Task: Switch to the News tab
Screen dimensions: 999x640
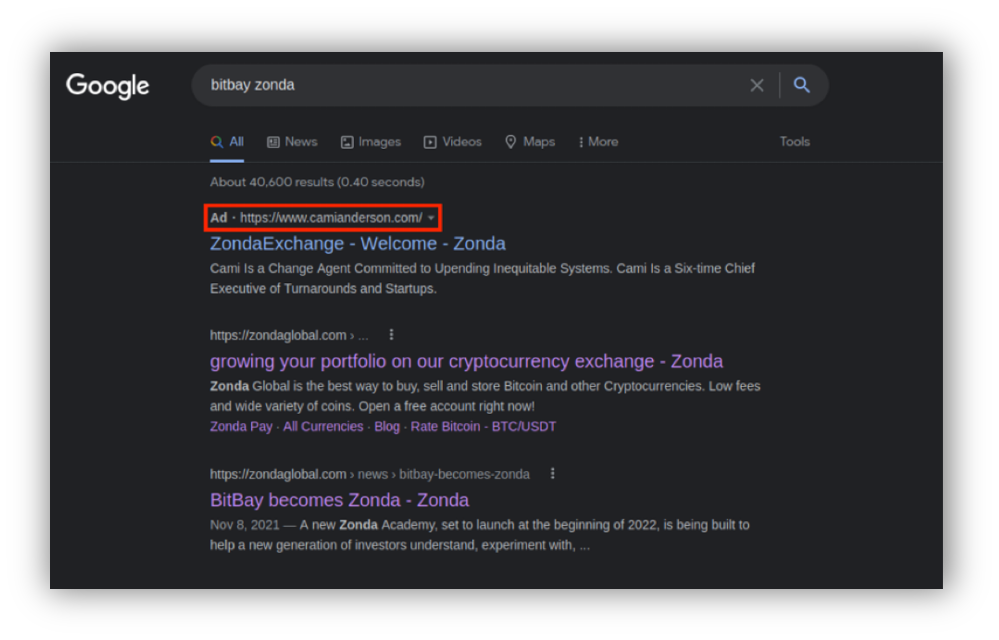Action: tap(292, 142)
